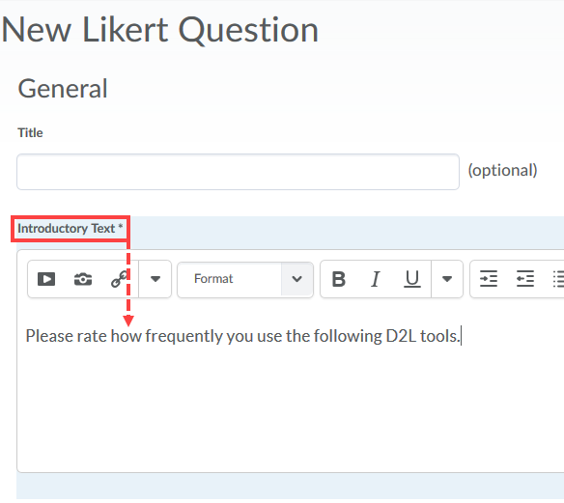Viewport: 564px width, 503px height.
Task: Click the 'General' section heading
Action: coord(63,89)
